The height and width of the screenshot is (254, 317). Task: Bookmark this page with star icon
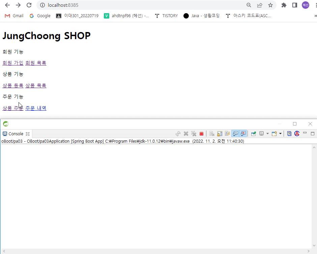(x=270, y=5)
